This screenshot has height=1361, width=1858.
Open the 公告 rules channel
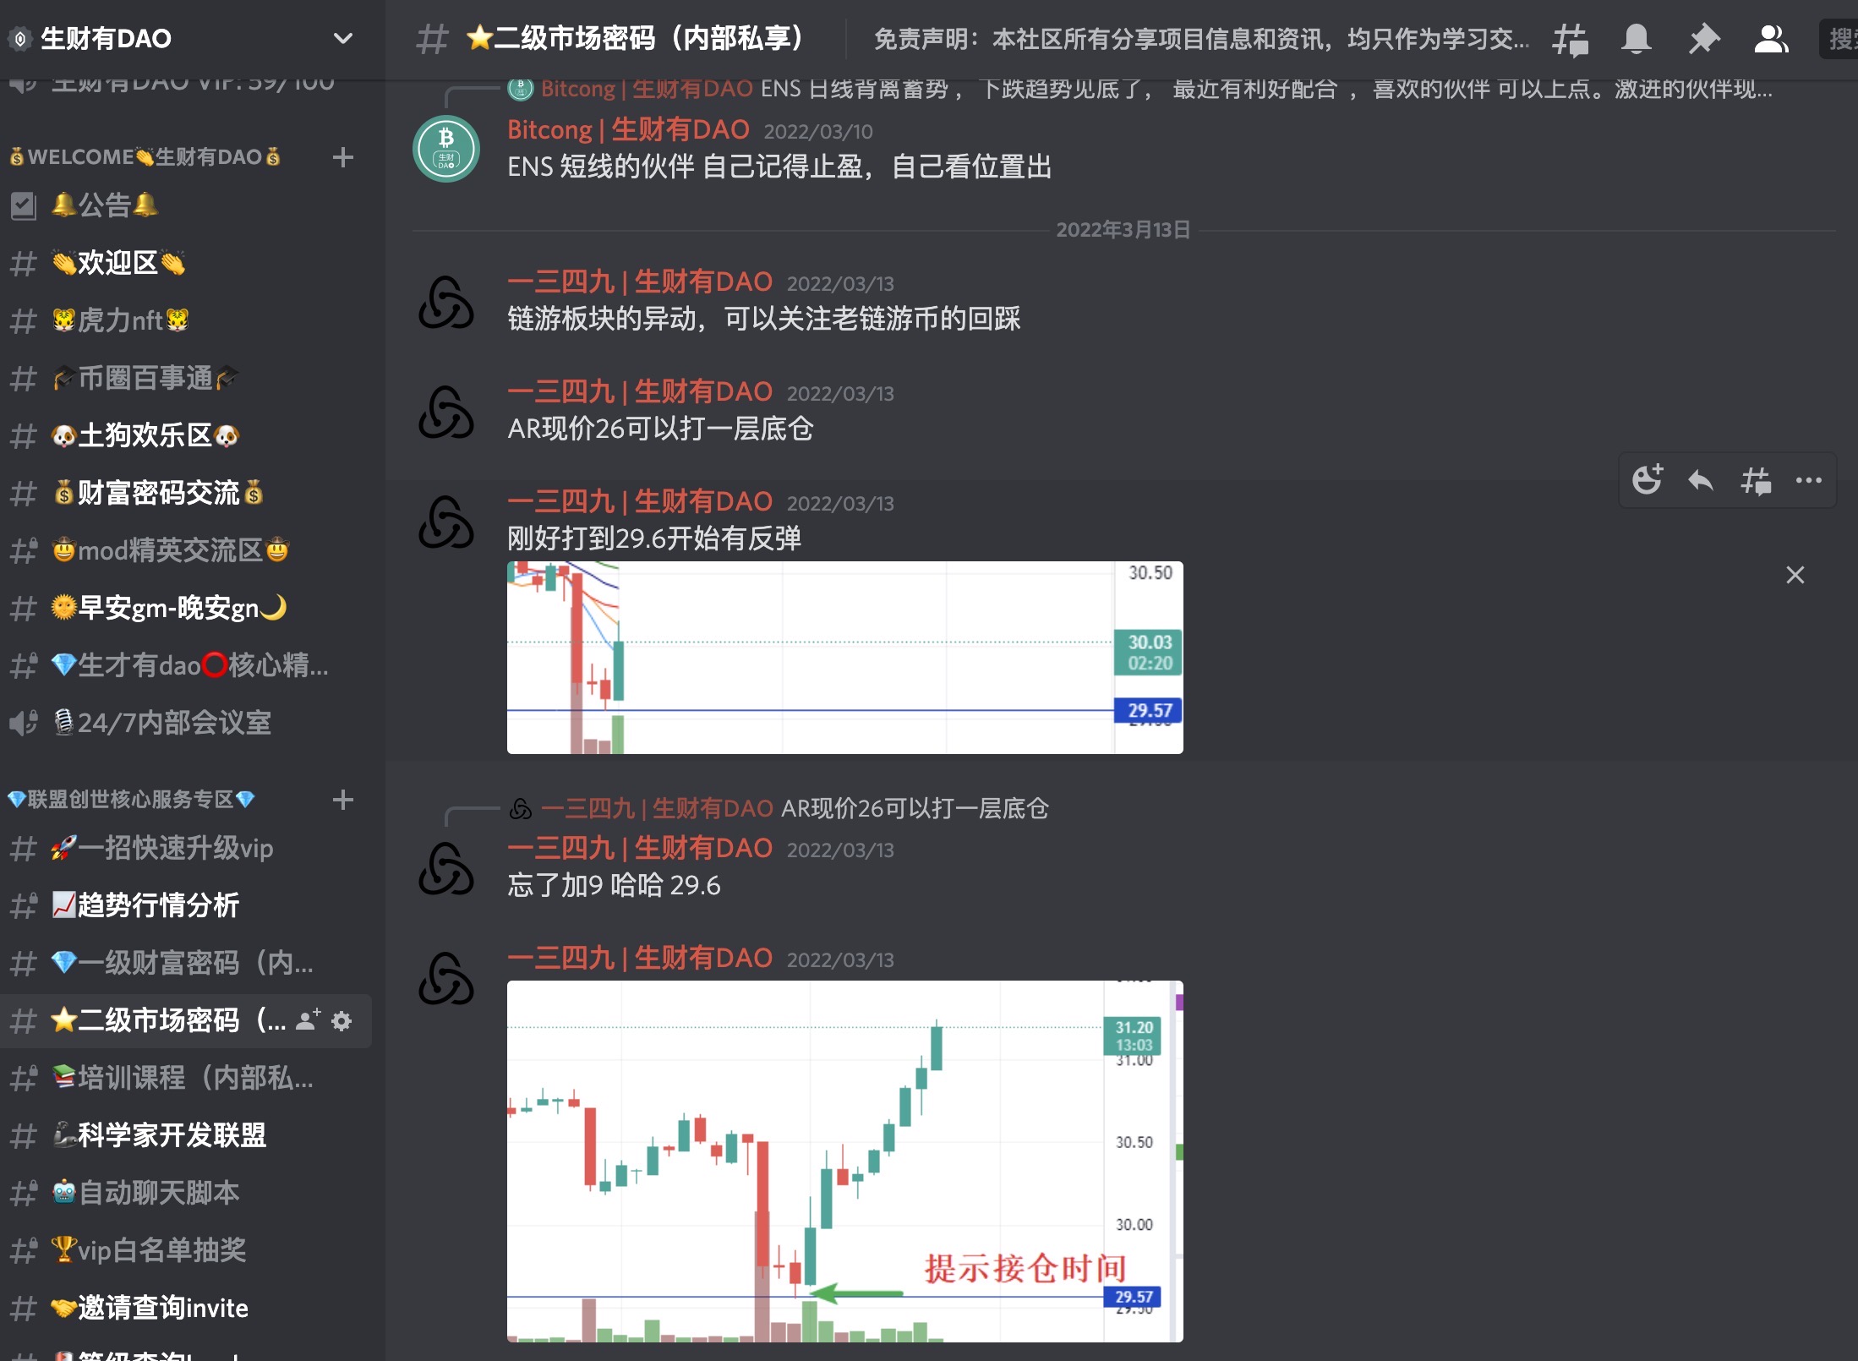click(186, 205)
